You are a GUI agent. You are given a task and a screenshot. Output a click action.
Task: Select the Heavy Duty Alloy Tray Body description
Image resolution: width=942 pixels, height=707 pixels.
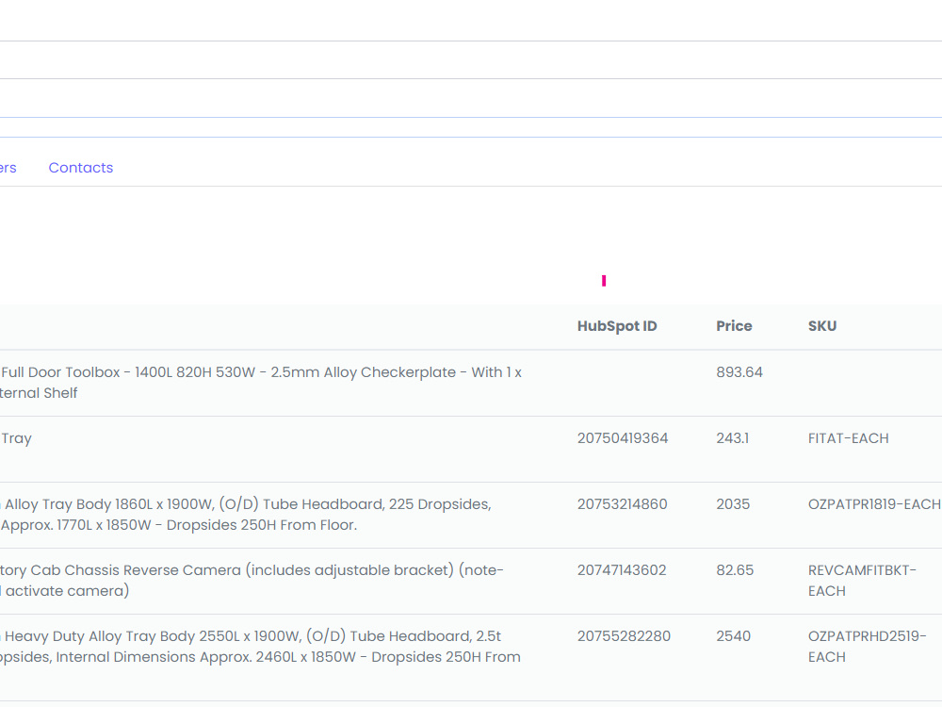pos(260,647)
